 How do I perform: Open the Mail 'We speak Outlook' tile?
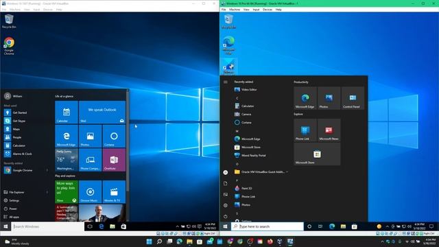click(x=102, y=112)
